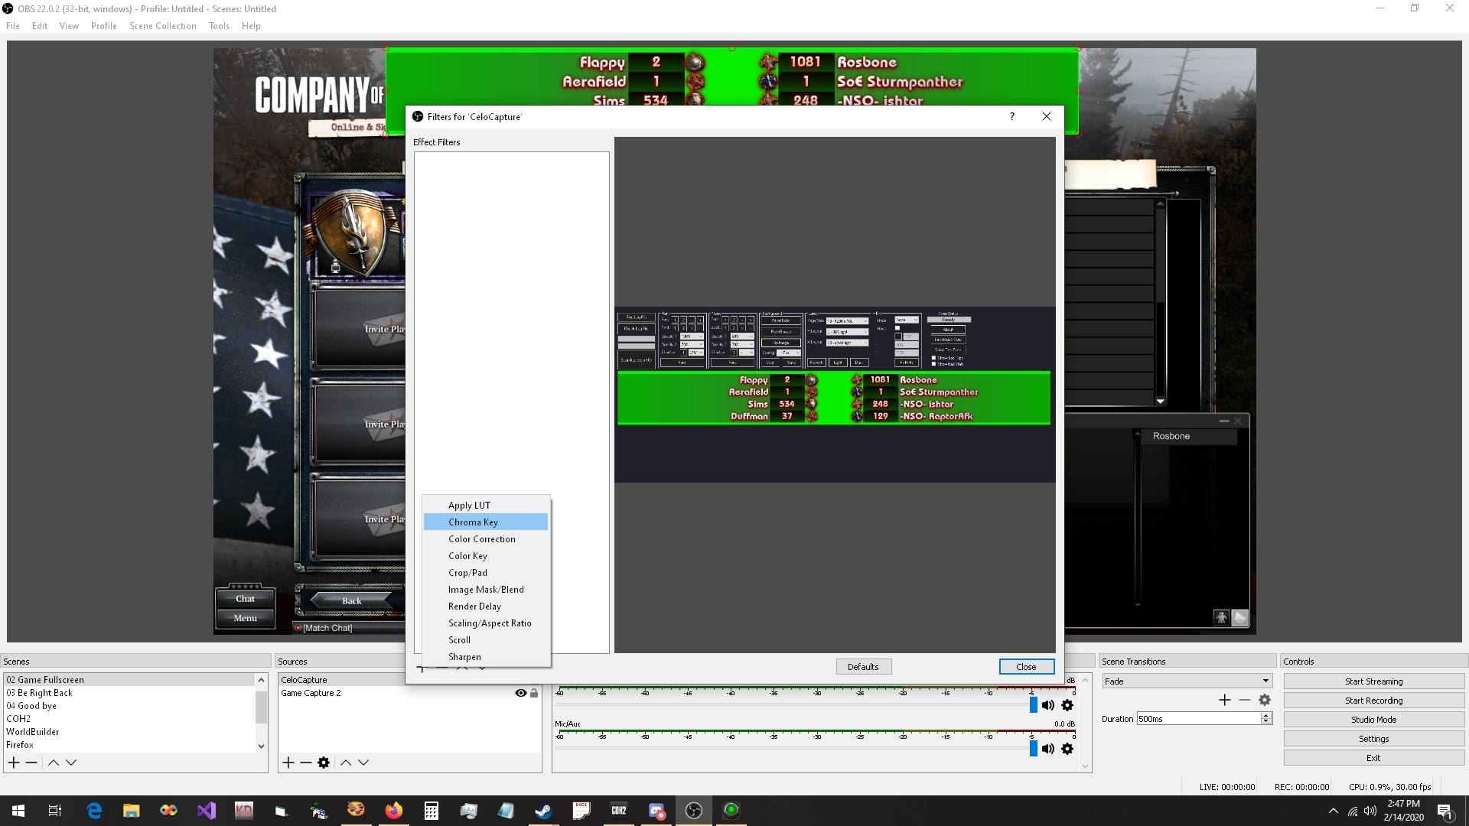This screenshot has height=826, width=1469.
Task: Choose Color Correction filter from menu
Action: pyautogui.click(x=486, y=539)
